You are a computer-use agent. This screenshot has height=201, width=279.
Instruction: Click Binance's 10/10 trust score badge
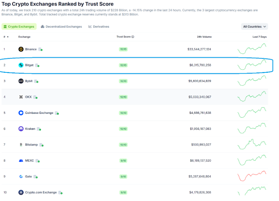point(123,49)
